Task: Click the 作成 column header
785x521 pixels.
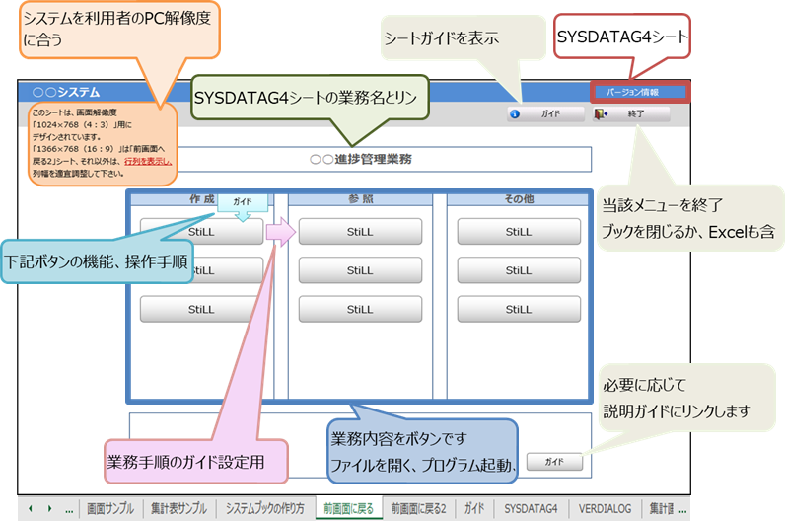Action: coord(202,199)
